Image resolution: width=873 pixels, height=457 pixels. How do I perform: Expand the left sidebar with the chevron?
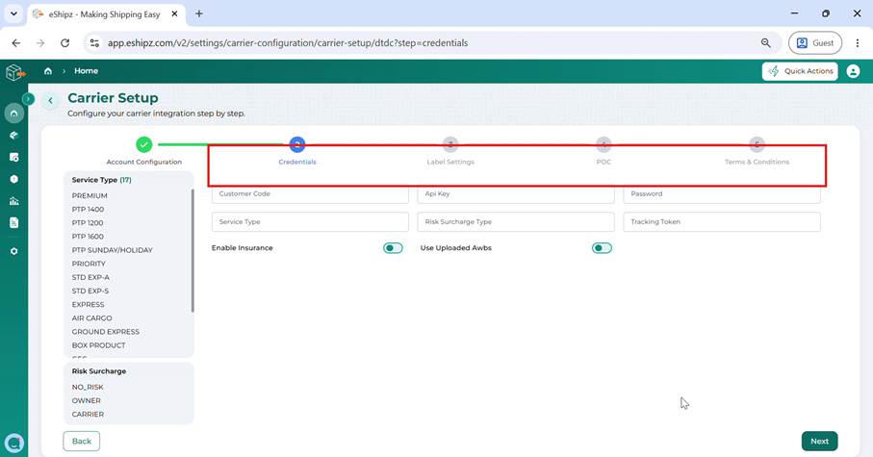click(x=28, y=99)
